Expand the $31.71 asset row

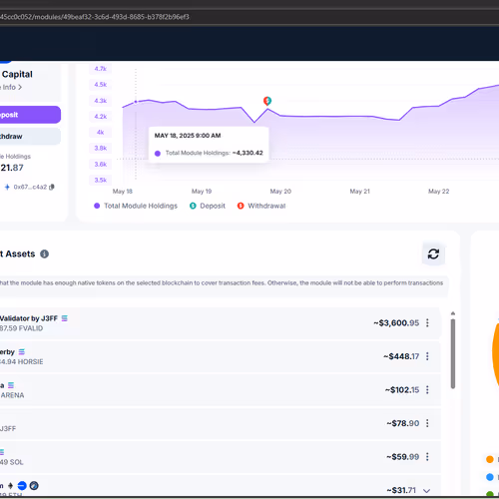coord(426,491)
